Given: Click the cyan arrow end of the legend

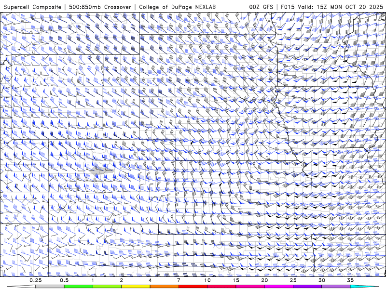Looking at the screenshot, I should (364, 287).
